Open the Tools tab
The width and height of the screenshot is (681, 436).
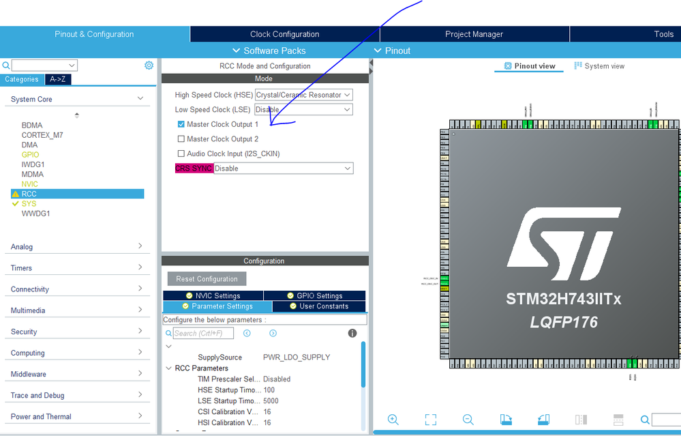click(625, 34)
